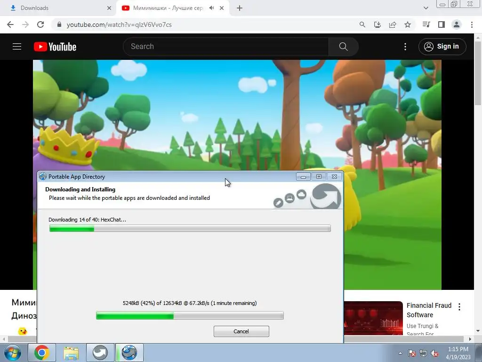Click the Portable App Directory title icon

point(43,176)
